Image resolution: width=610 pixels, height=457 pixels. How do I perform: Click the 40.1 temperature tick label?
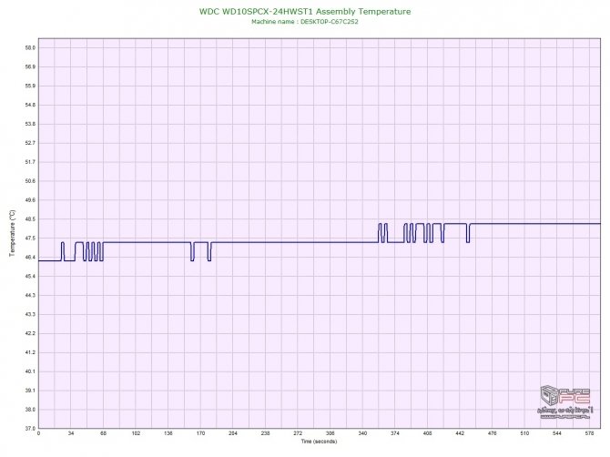(30, 371)
